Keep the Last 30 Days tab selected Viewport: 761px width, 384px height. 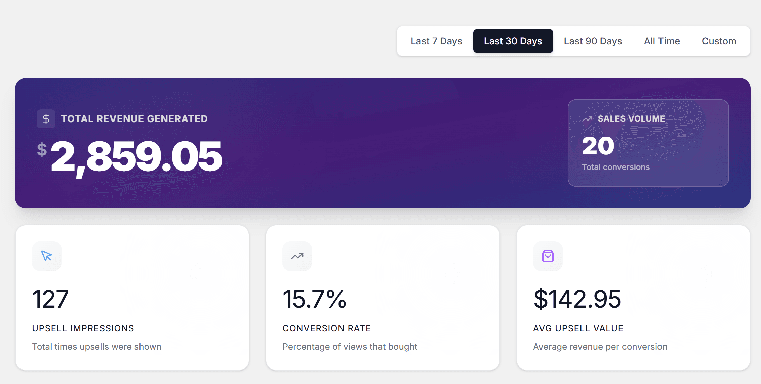click(x=513, y=41)
